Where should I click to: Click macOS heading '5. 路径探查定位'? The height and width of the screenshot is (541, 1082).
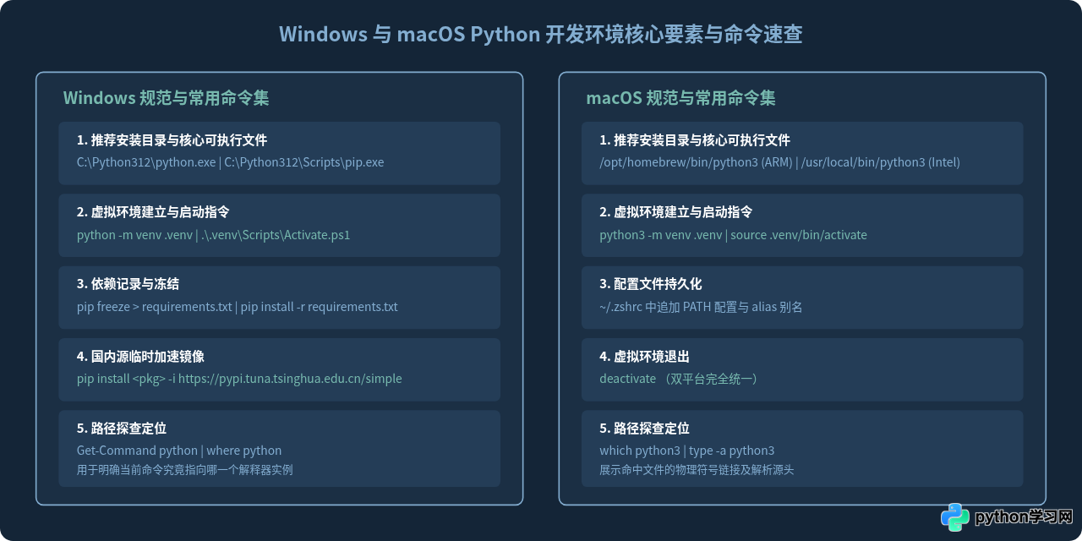(x=644, y=429)
